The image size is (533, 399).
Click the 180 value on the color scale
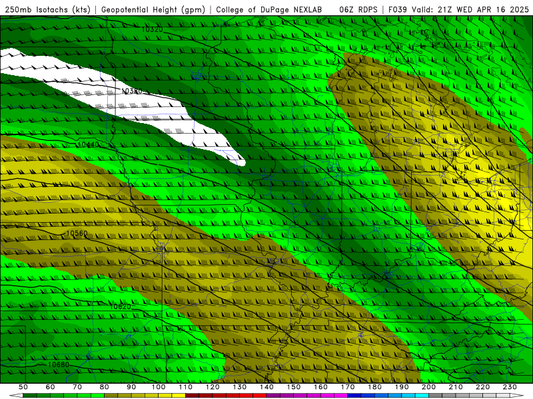(374, 387)
